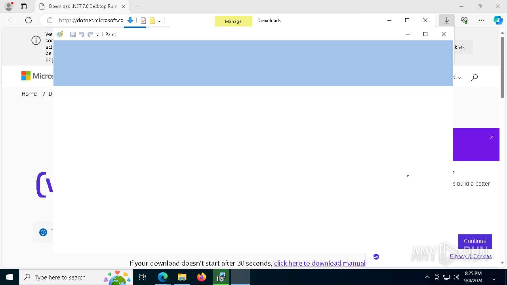Open the Manage ribbon tab
The height and width of the screenshot is (285, 507).
pyautogui.click(x=233, y=21)
